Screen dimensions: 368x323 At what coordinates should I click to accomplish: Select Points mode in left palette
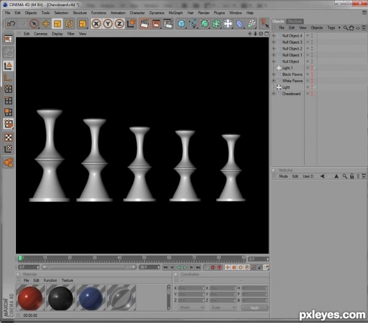tap(8, 89)
